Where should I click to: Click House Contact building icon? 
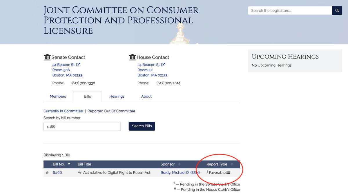132,57
